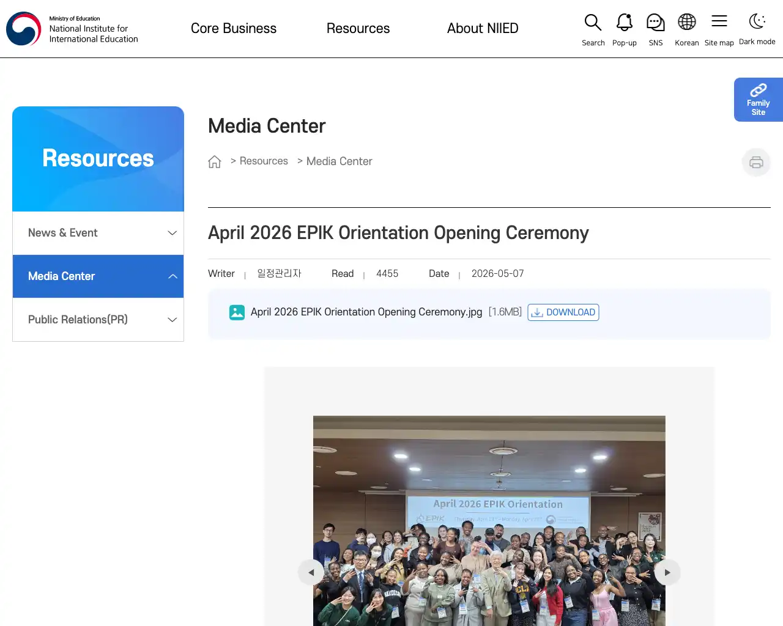Click the read count 4455
783x626 pixels.
click(x=387, y=274)
